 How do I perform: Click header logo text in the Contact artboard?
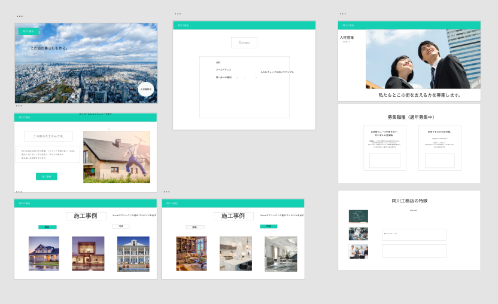pos(183,25)
